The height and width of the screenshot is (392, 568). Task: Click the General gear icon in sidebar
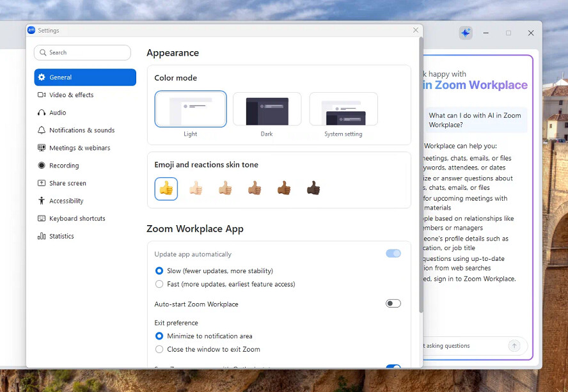42,77
